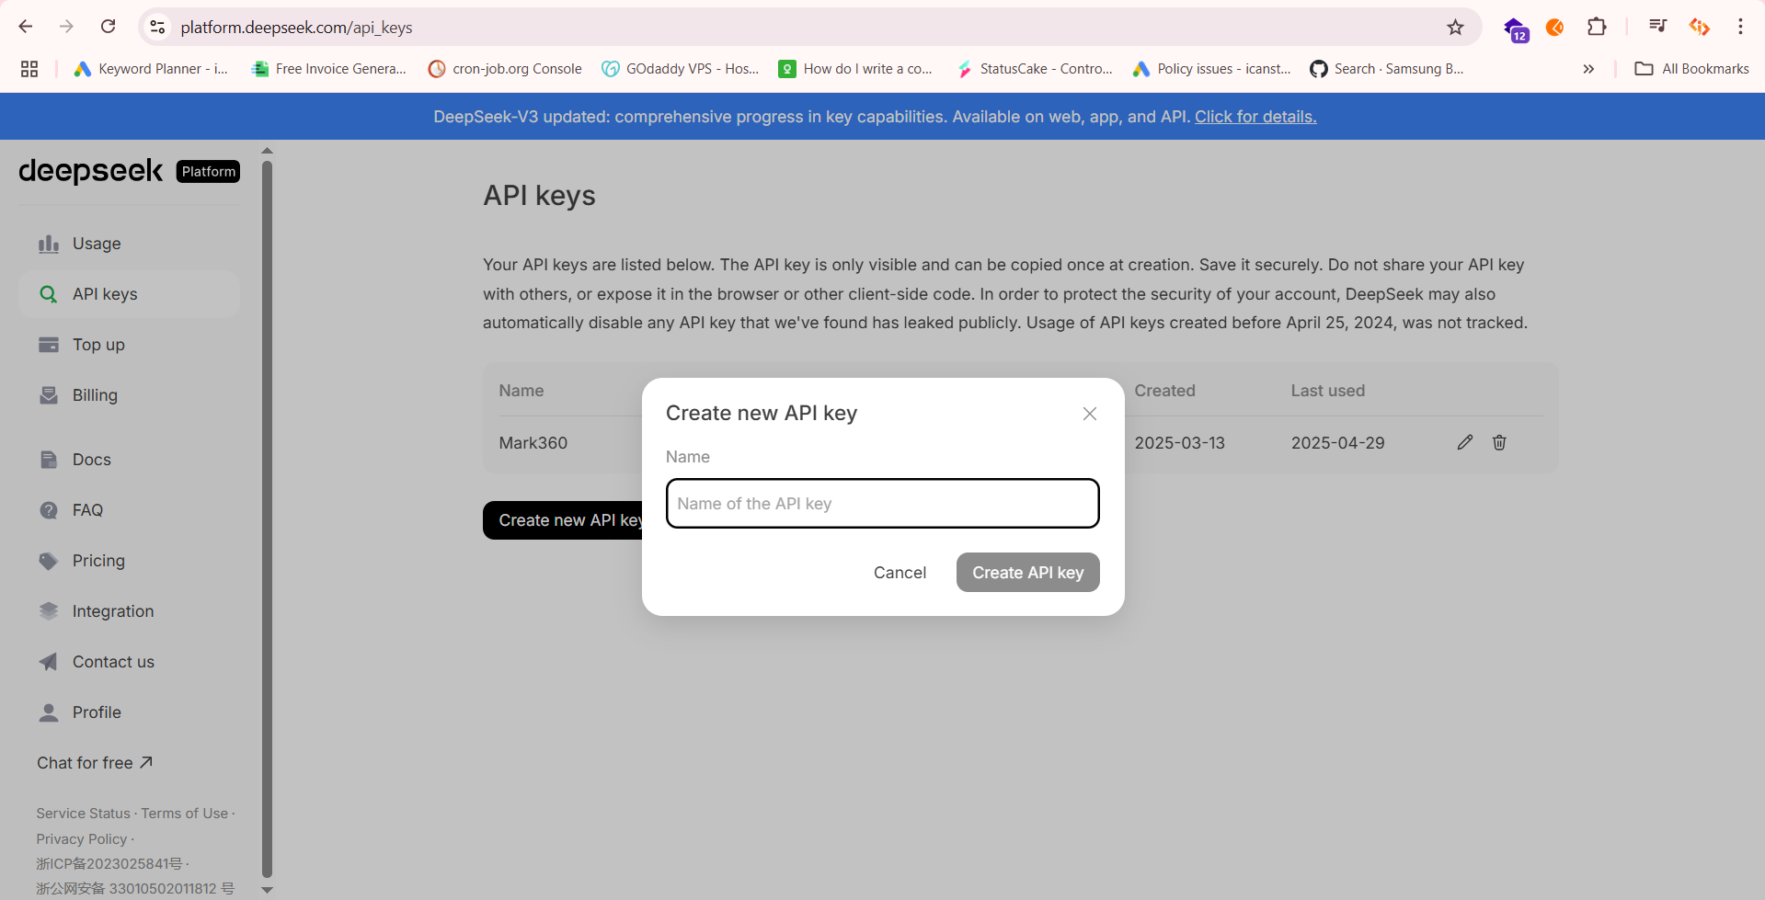
Task: Open 'How do I write a co...' bookmark
Action: 855,69
